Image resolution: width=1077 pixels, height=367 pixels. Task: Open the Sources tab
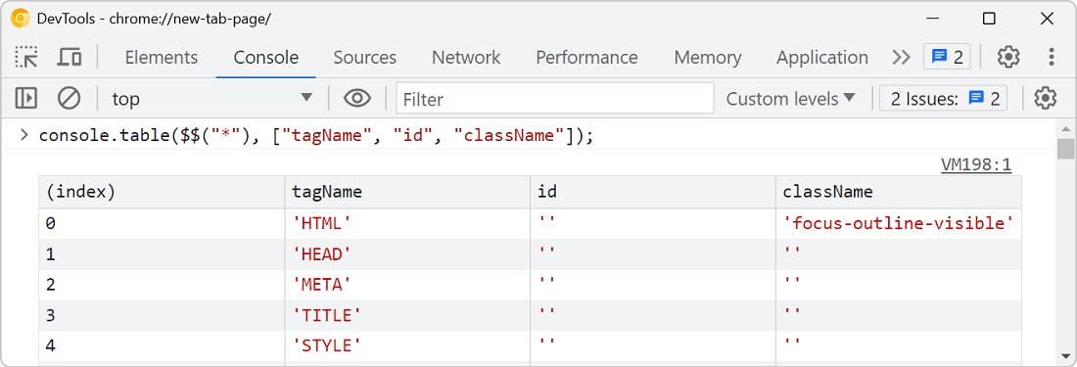point(365,57)
